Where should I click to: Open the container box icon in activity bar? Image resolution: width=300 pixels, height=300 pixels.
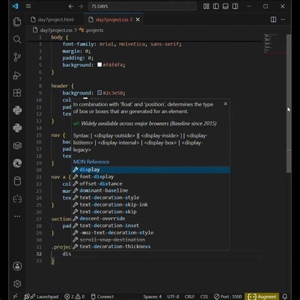(x=17, y=145)
